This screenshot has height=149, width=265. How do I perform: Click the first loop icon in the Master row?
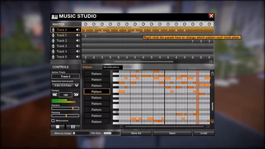tap(86, 24)
